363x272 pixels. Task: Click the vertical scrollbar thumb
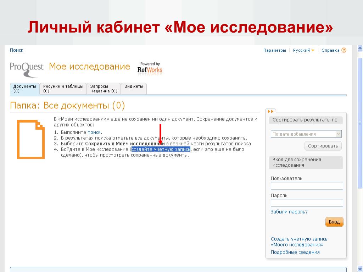pyautogui.click(x=360, y=123)
